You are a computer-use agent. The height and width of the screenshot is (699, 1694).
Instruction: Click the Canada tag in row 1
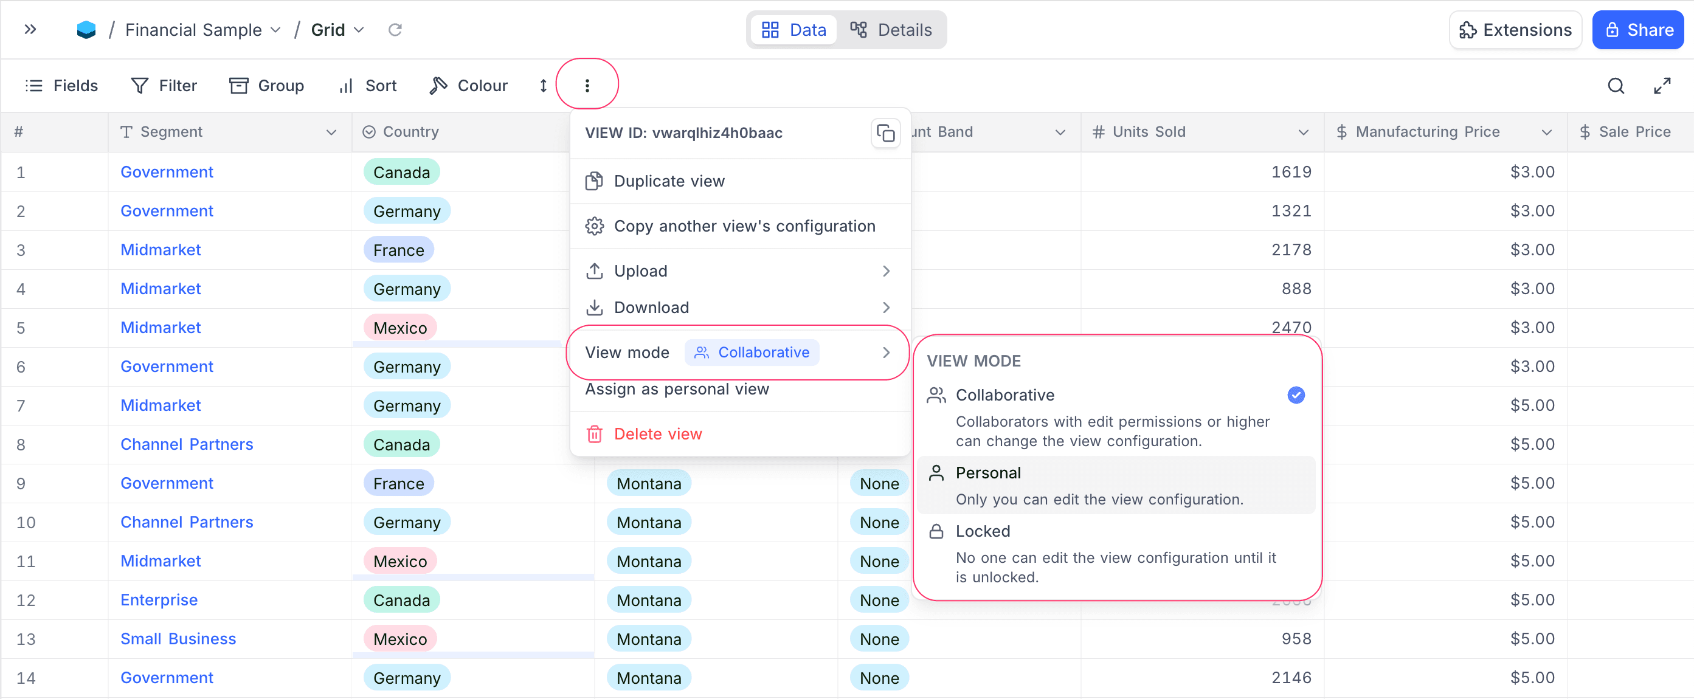401,172
